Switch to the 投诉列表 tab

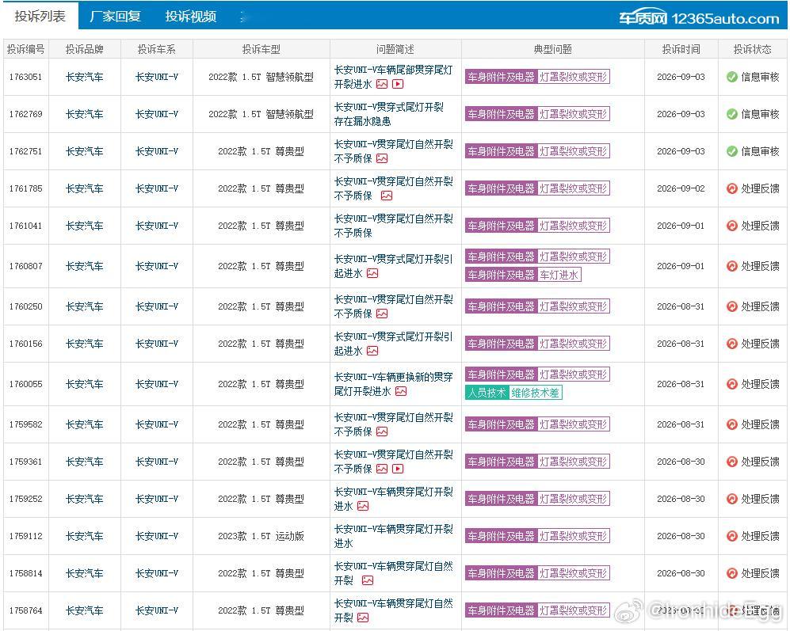[x=40, y=16]
